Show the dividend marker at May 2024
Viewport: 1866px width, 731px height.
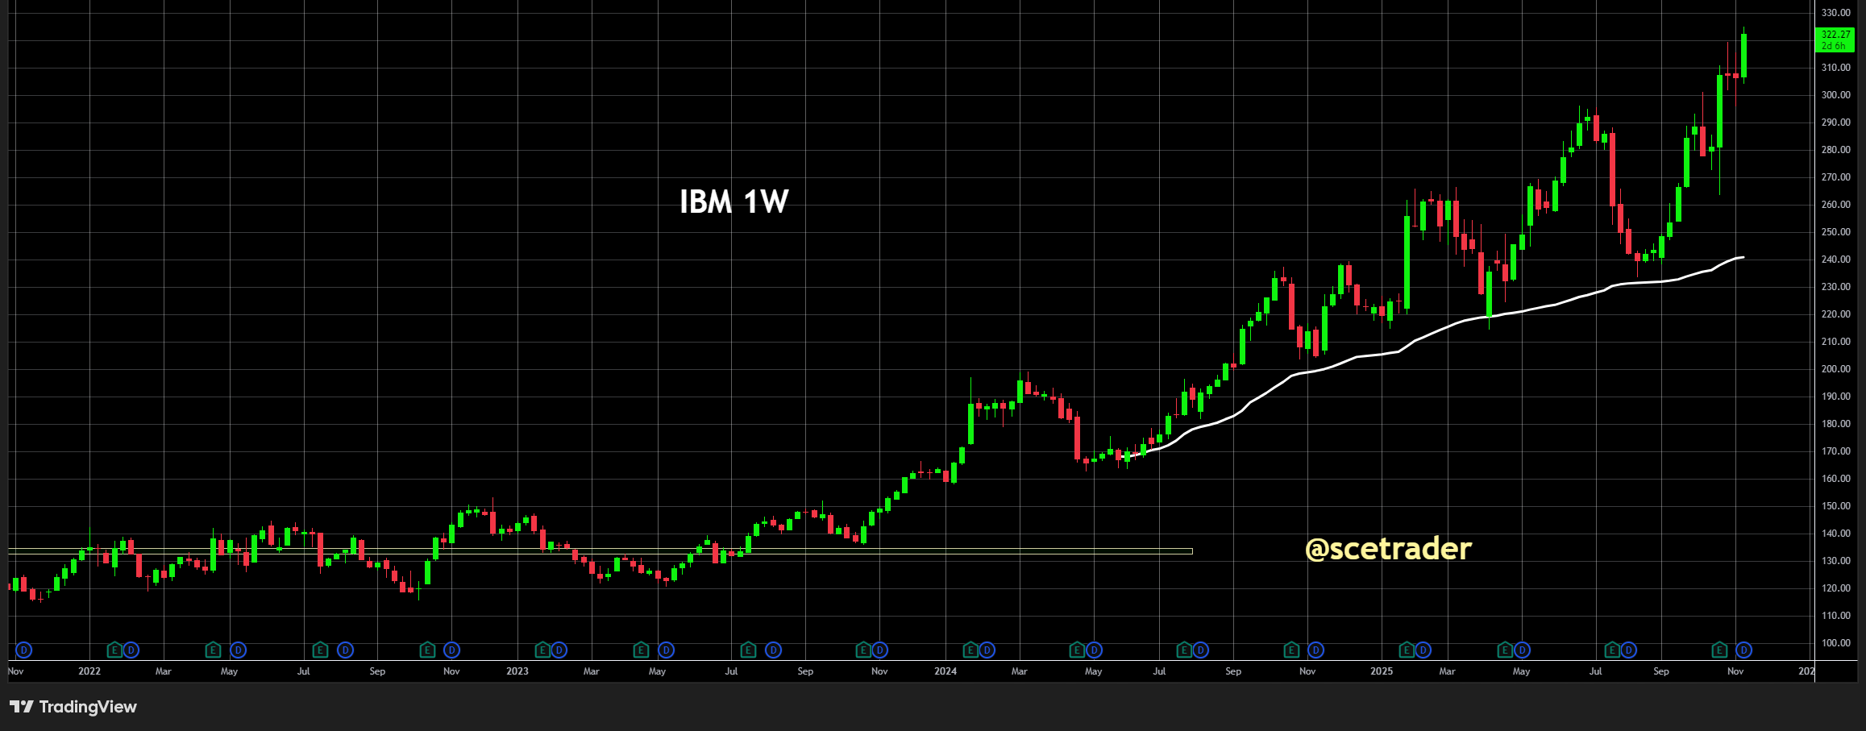[x=1094, y=650]
